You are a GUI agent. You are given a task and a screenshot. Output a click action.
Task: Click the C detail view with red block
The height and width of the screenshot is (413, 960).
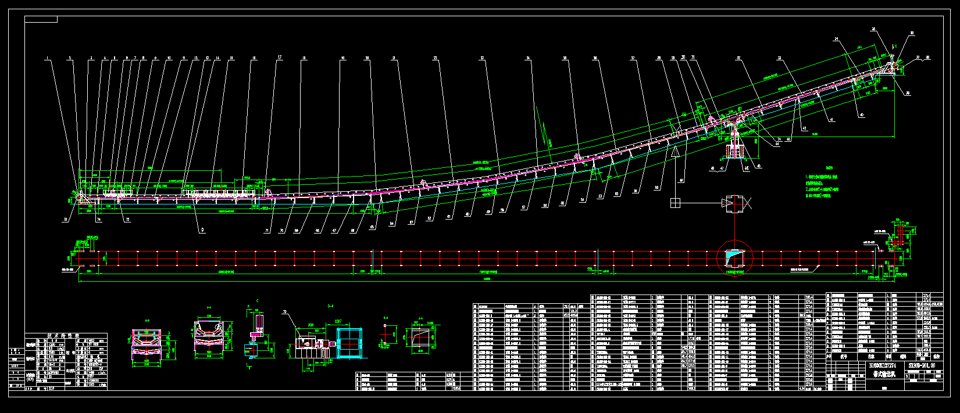pyautogui.click(x=256, y=334)
